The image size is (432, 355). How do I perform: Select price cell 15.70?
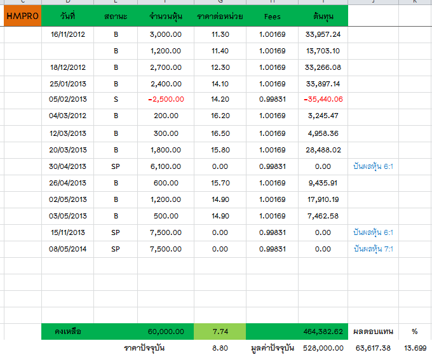(220, 183)
